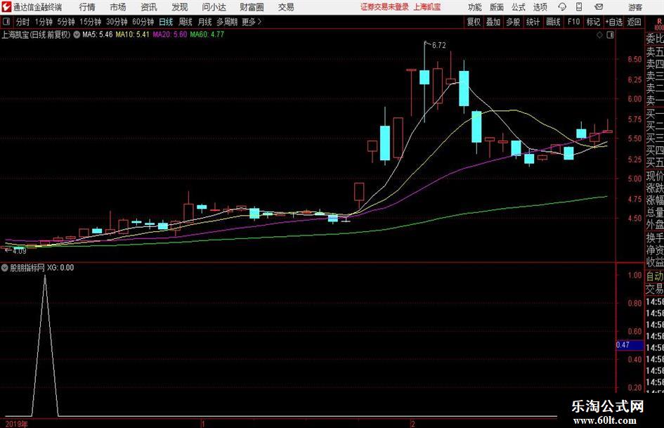This screenshot has height=428, width=664.
Task: Open the 公式 menu
Action: (519, 7)
